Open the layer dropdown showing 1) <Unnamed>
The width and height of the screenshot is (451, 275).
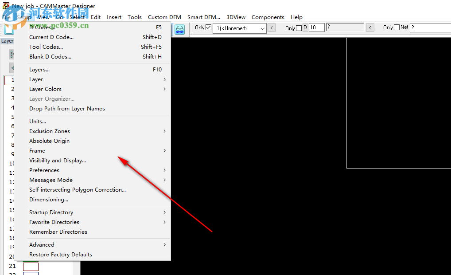tap(262, 28)
